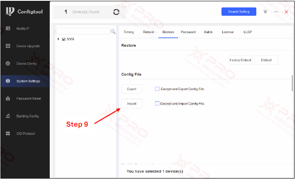Click the Modify IP sidebar icon
The image size is (295, 179).
pyautogui.click(x=8, y=28)
